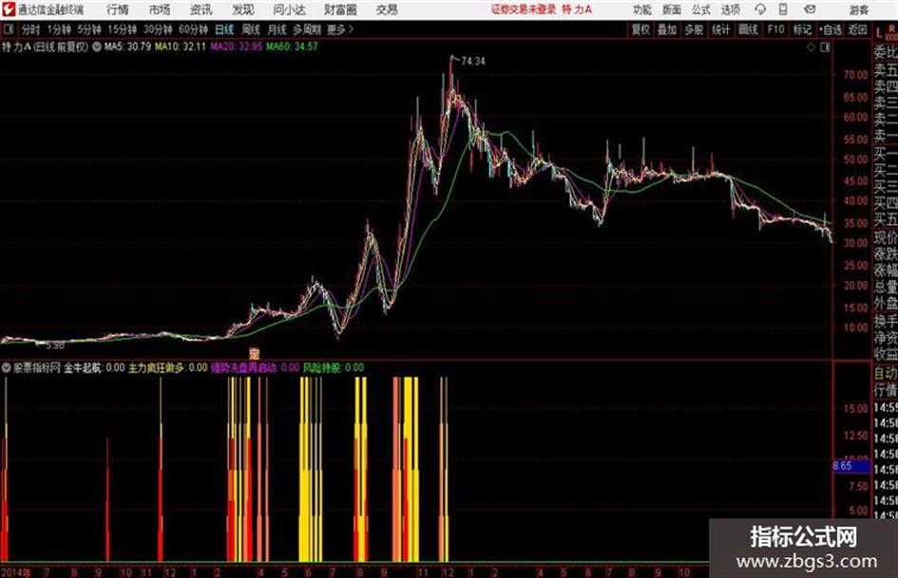Click the Tongdaxin app logo icon
This screenshot has height=578, width=898.
8,9
